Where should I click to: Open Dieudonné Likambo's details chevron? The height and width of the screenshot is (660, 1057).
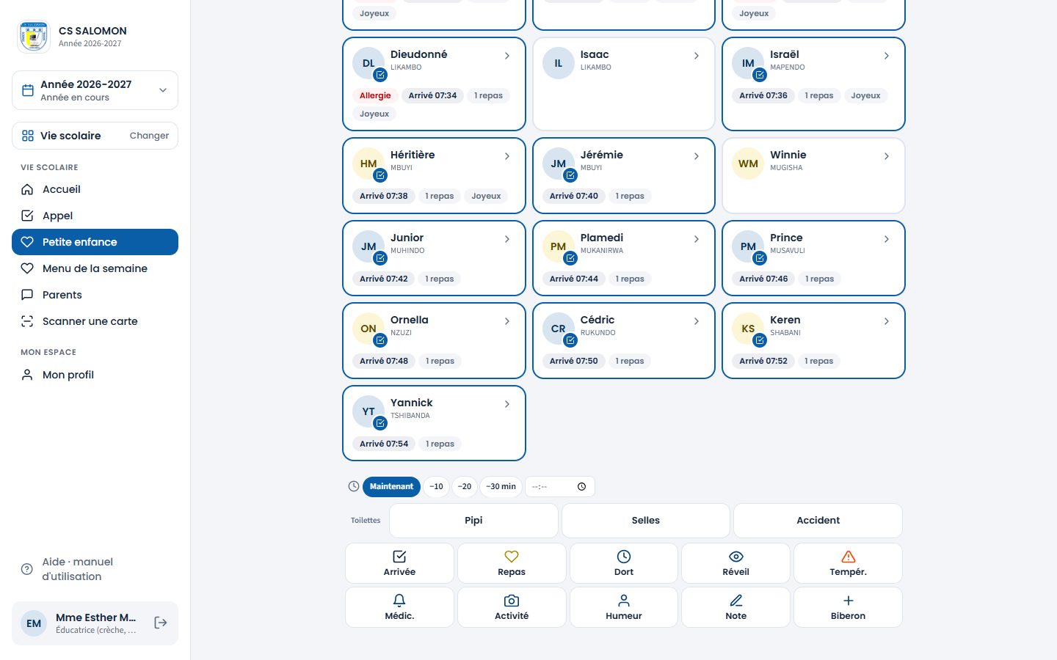(507, 56)
